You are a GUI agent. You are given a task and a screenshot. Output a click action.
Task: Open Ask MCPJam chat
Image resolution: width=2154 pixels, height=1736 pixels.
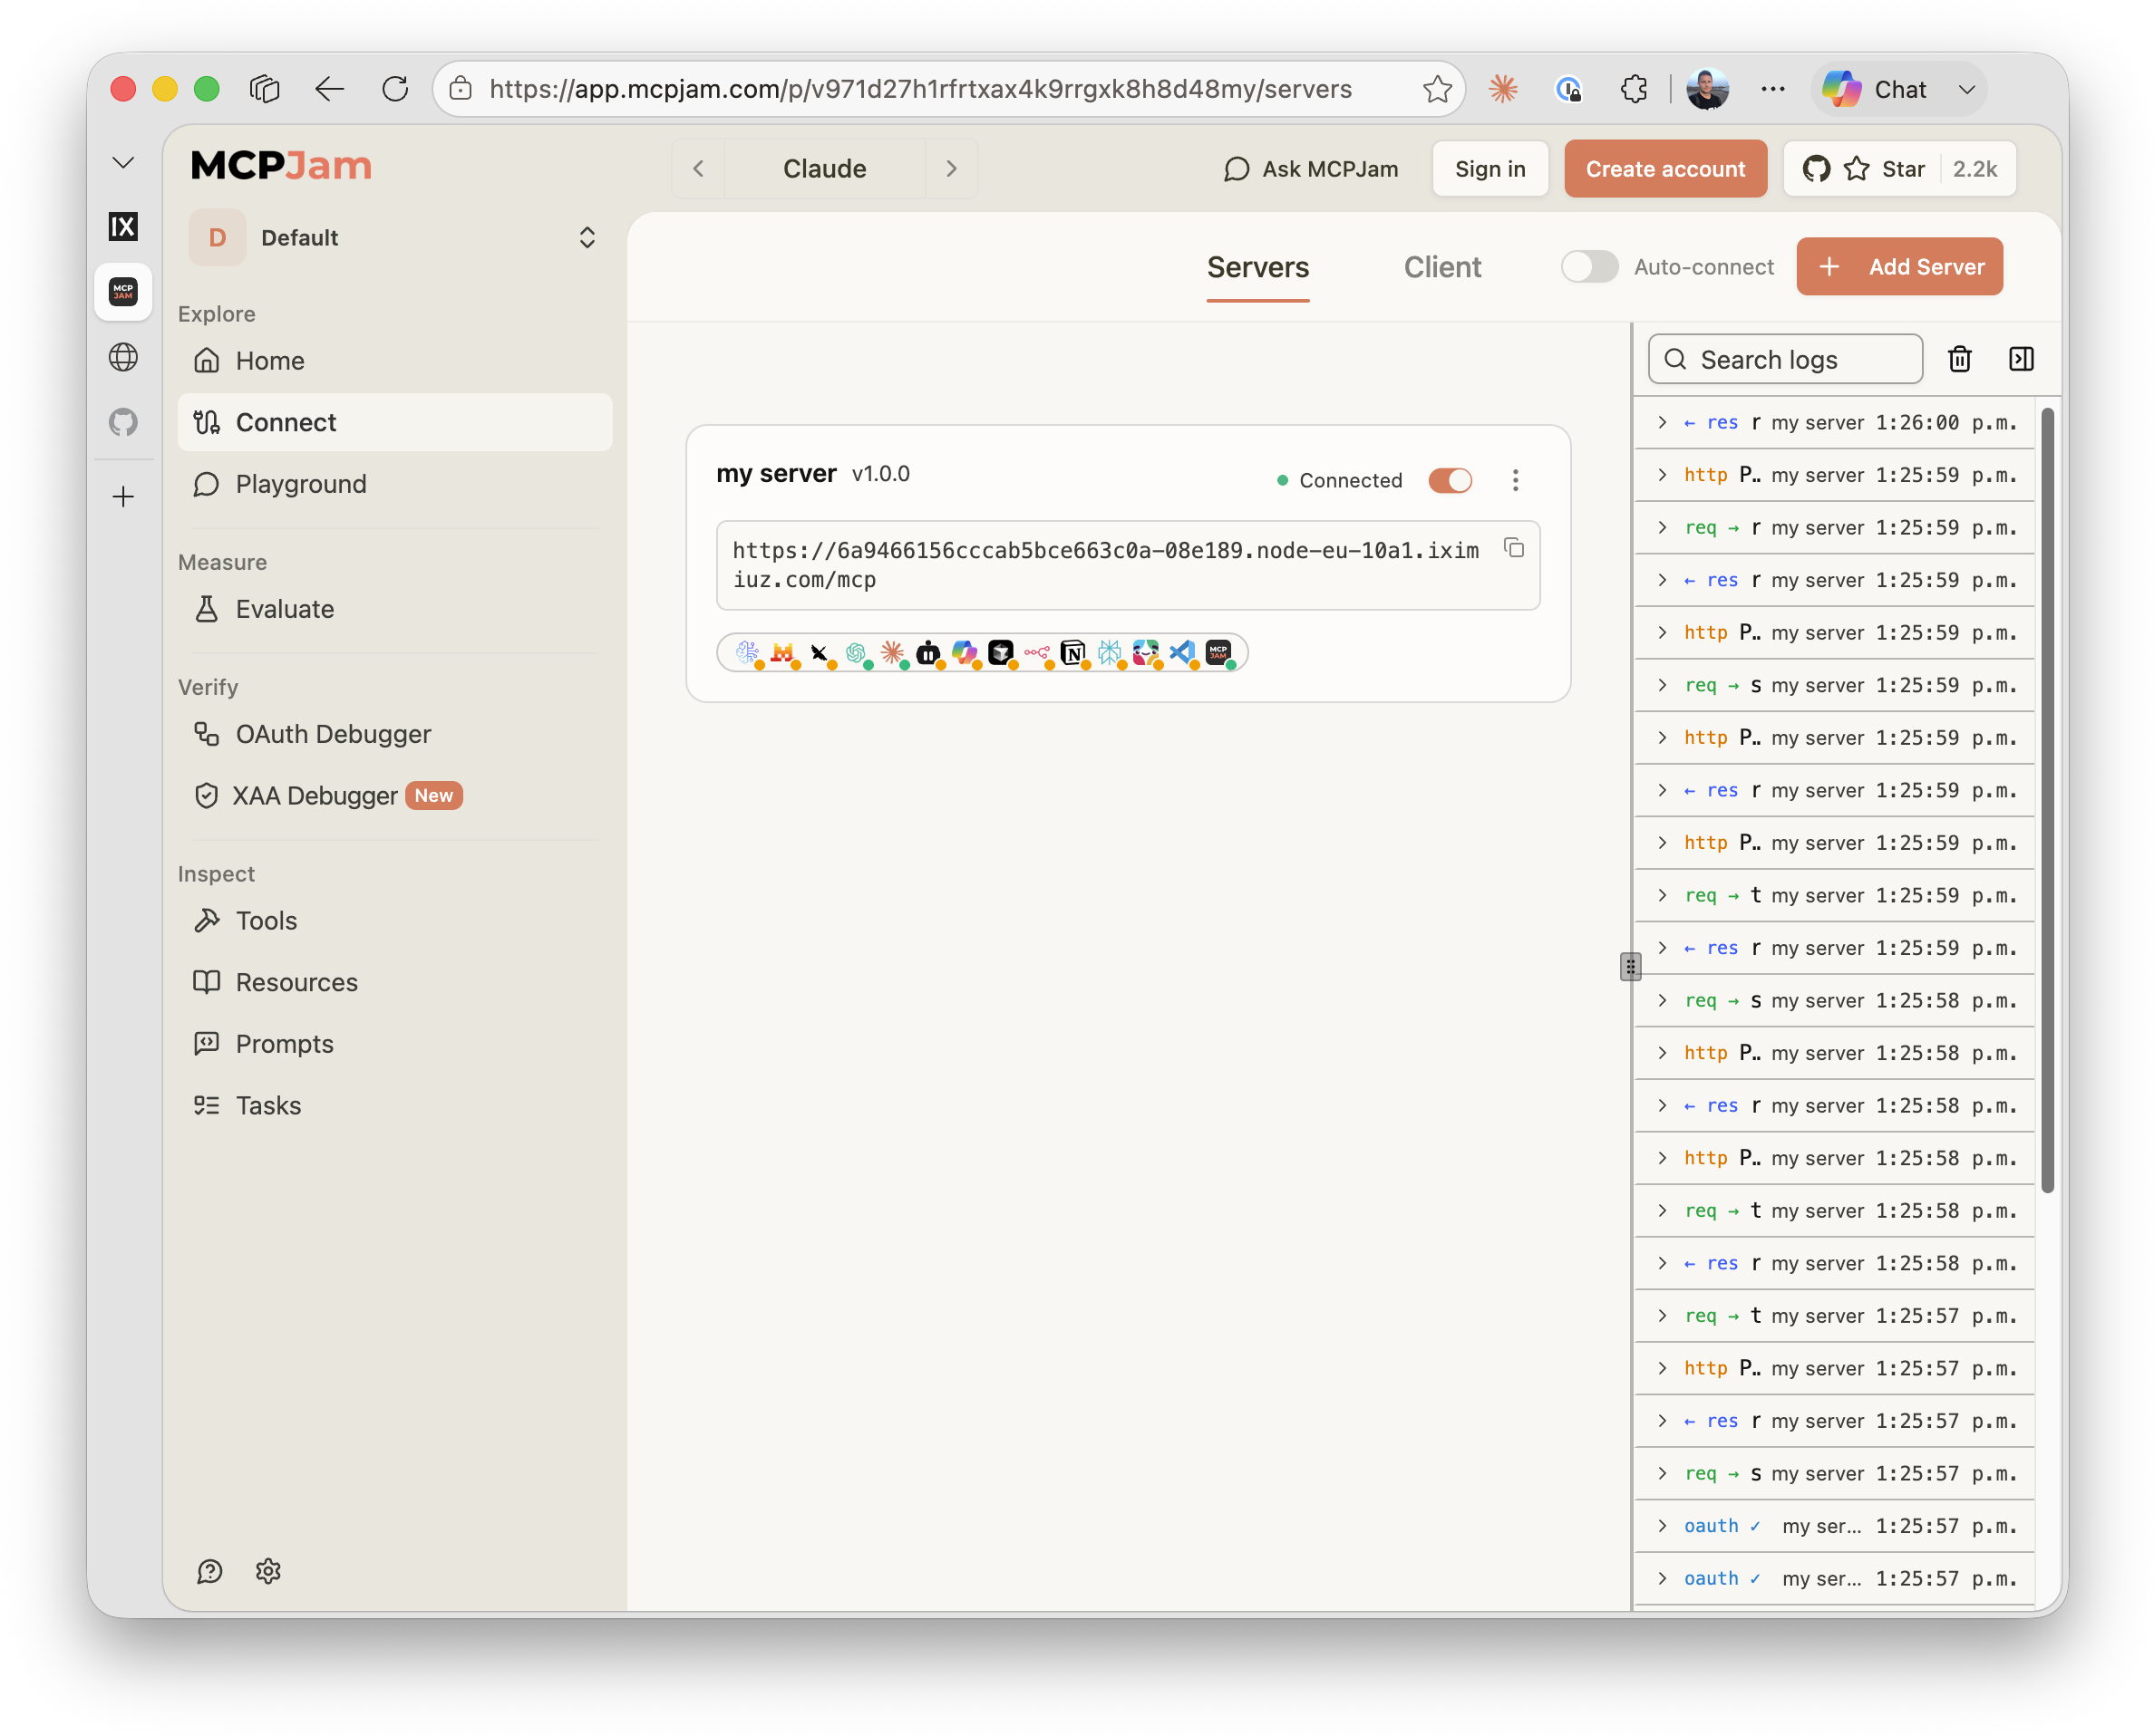click(x=1310, y=168)
